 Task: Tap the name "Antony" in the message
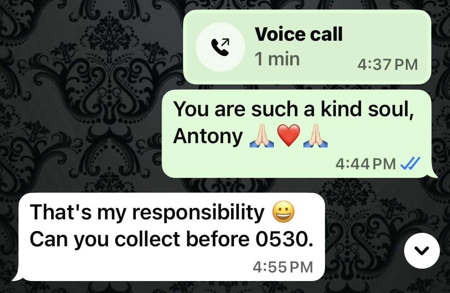click(x=208, y=137)
